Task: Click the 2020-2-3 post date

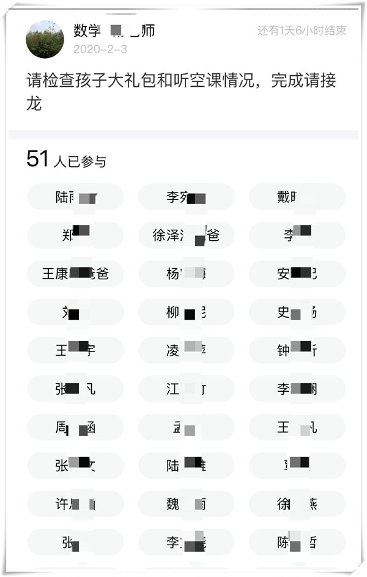Action: tap(100, 49)
